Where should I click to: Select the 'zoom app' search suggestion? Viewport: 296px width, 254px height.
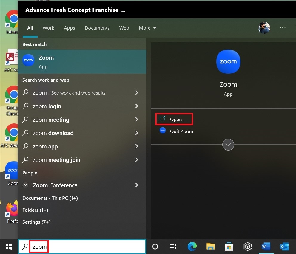pyautogui.click(x=82, y=146)
